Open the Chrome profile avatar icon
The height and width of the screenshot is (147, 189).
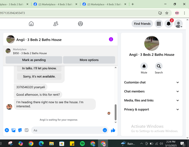177,13
